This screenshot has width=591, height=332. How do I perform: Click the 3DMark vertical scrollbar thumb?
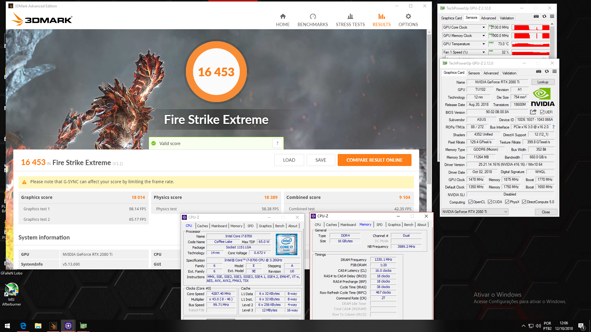[x=429, y=109]
